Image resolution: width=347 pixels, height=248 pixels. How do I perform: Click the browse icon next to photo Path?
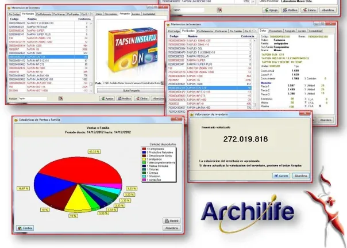tap(162, 83)
